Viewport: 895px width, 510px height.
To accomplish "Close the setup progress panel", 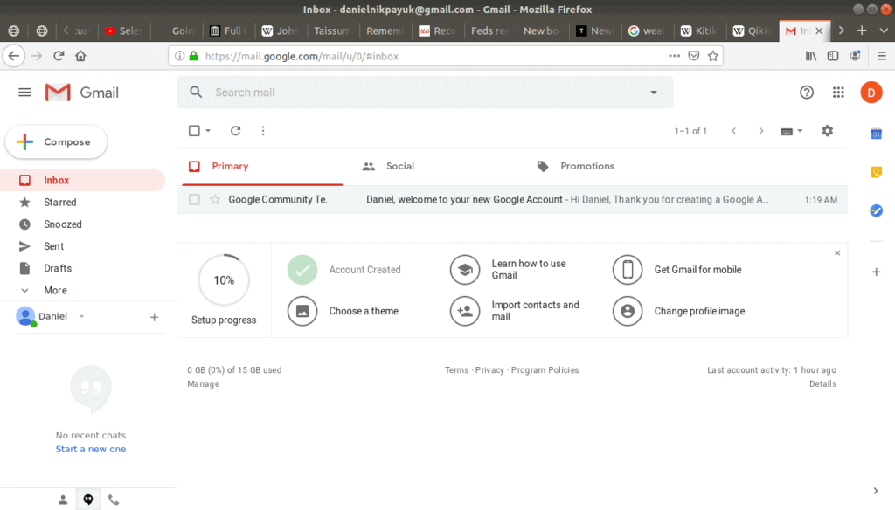I will 837,252.
